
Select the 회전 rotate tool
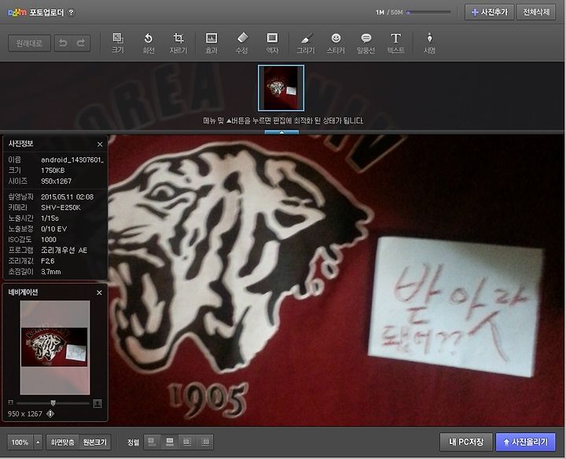pyautogui.click(x=149, y=43)
